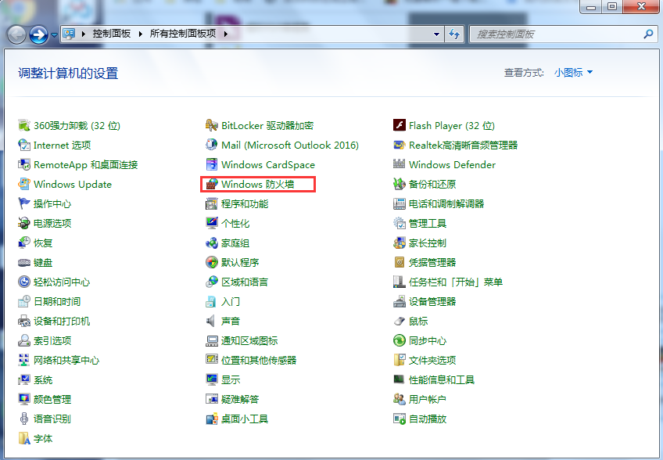The width and height of the screenshot is (663, 460).
Task: Open the 显示 link
Action: pyautogui.click(x=231, y=379)
